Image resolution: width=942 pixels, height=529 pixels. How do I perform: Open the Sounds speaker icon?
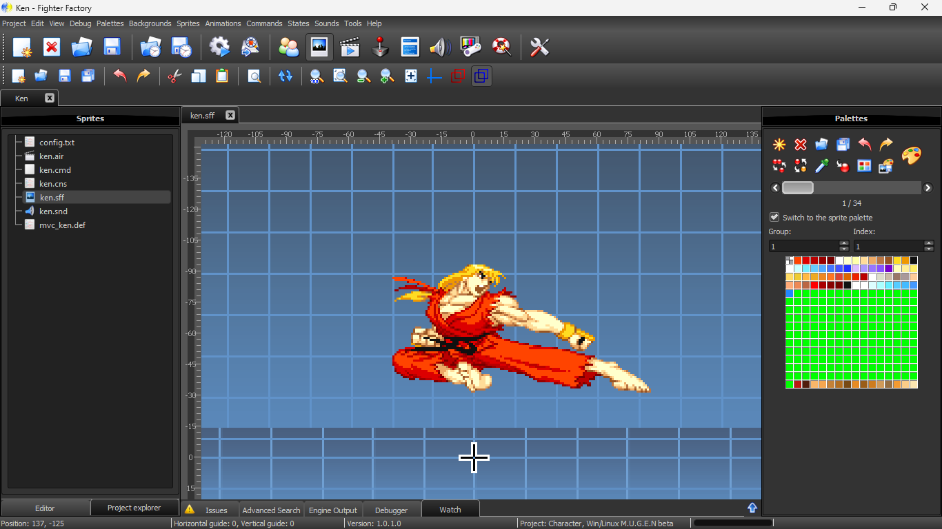point(439,47)
